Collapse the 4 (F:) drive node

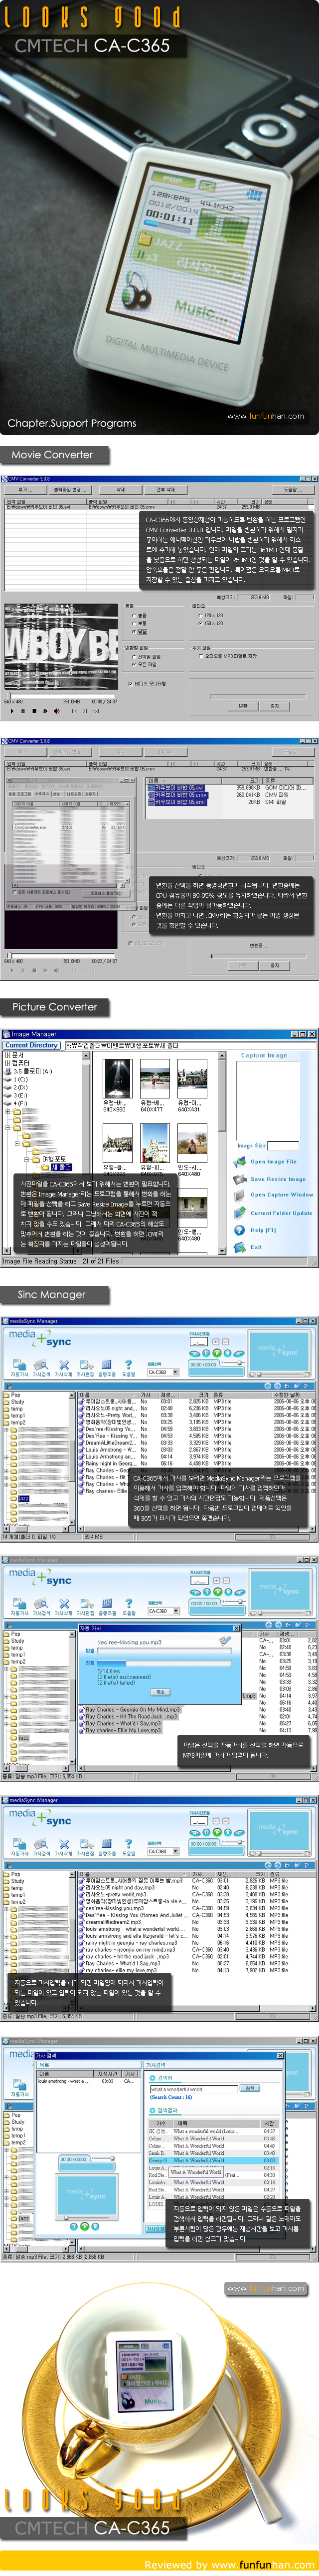tap(8, 1104)
